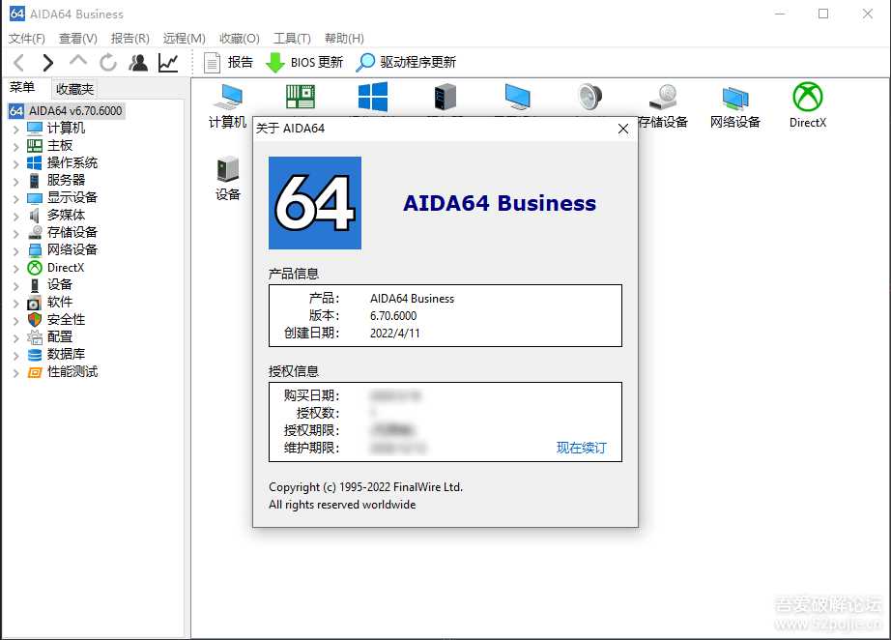Click the user wizard icon in the toolbar
Screen dimensions: 891x640
(x=138, y=63)
